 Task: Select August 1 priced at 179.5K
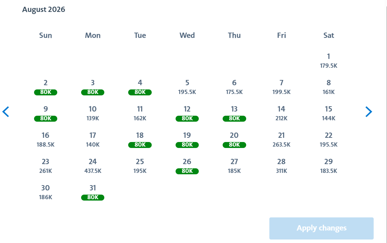328,60
